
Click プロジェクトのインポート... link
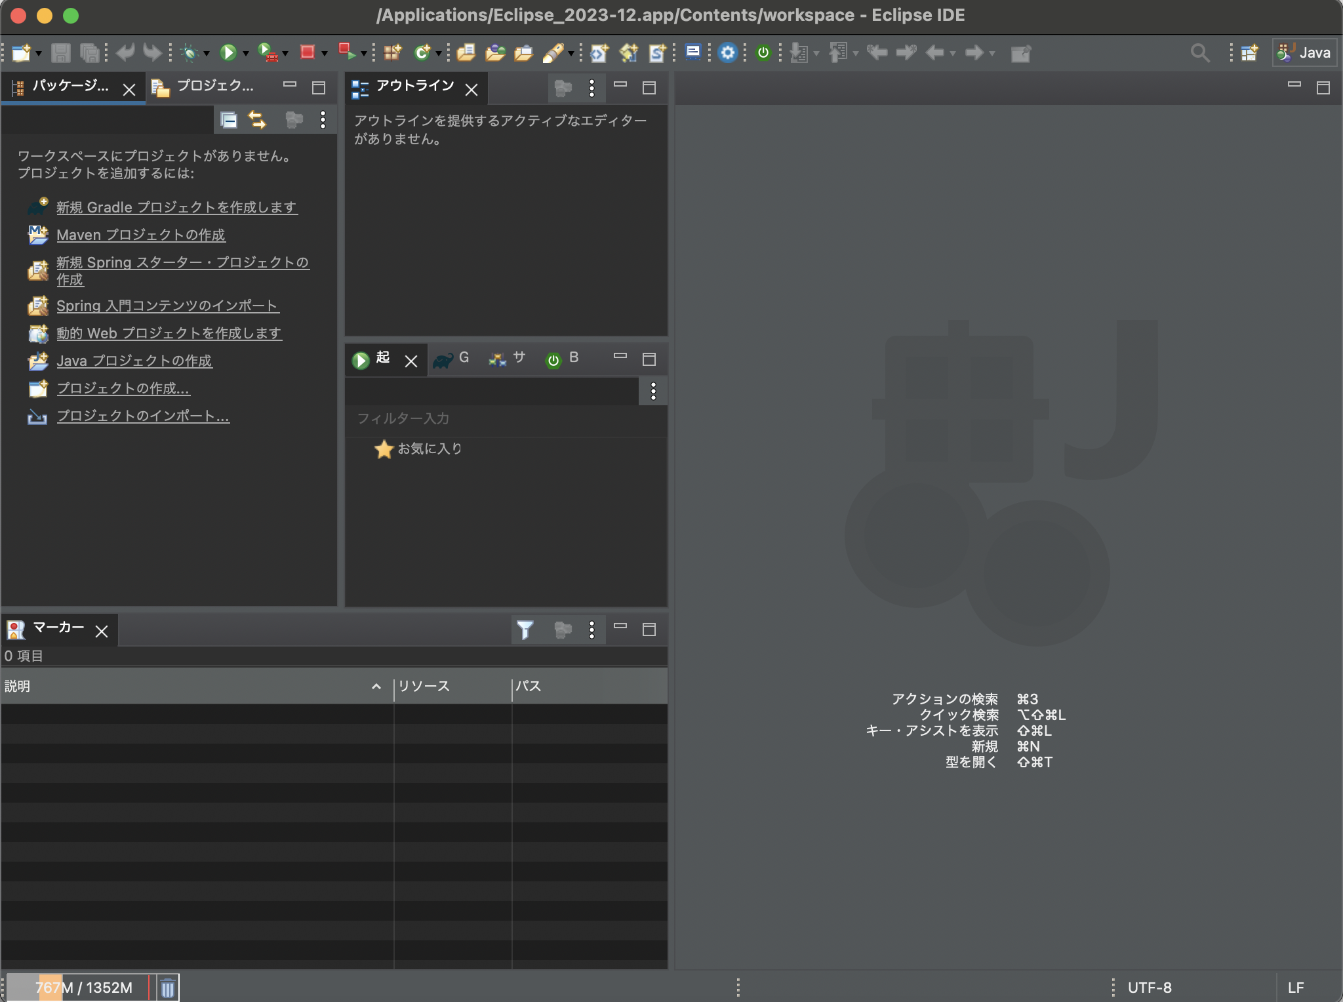[143, 416]
